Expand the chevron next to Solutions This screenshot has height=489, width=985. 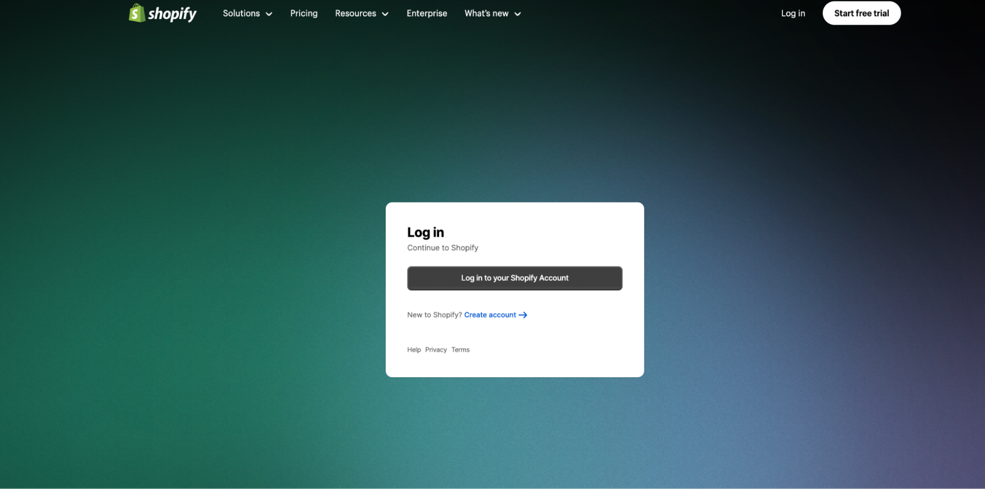coord(269,14)
